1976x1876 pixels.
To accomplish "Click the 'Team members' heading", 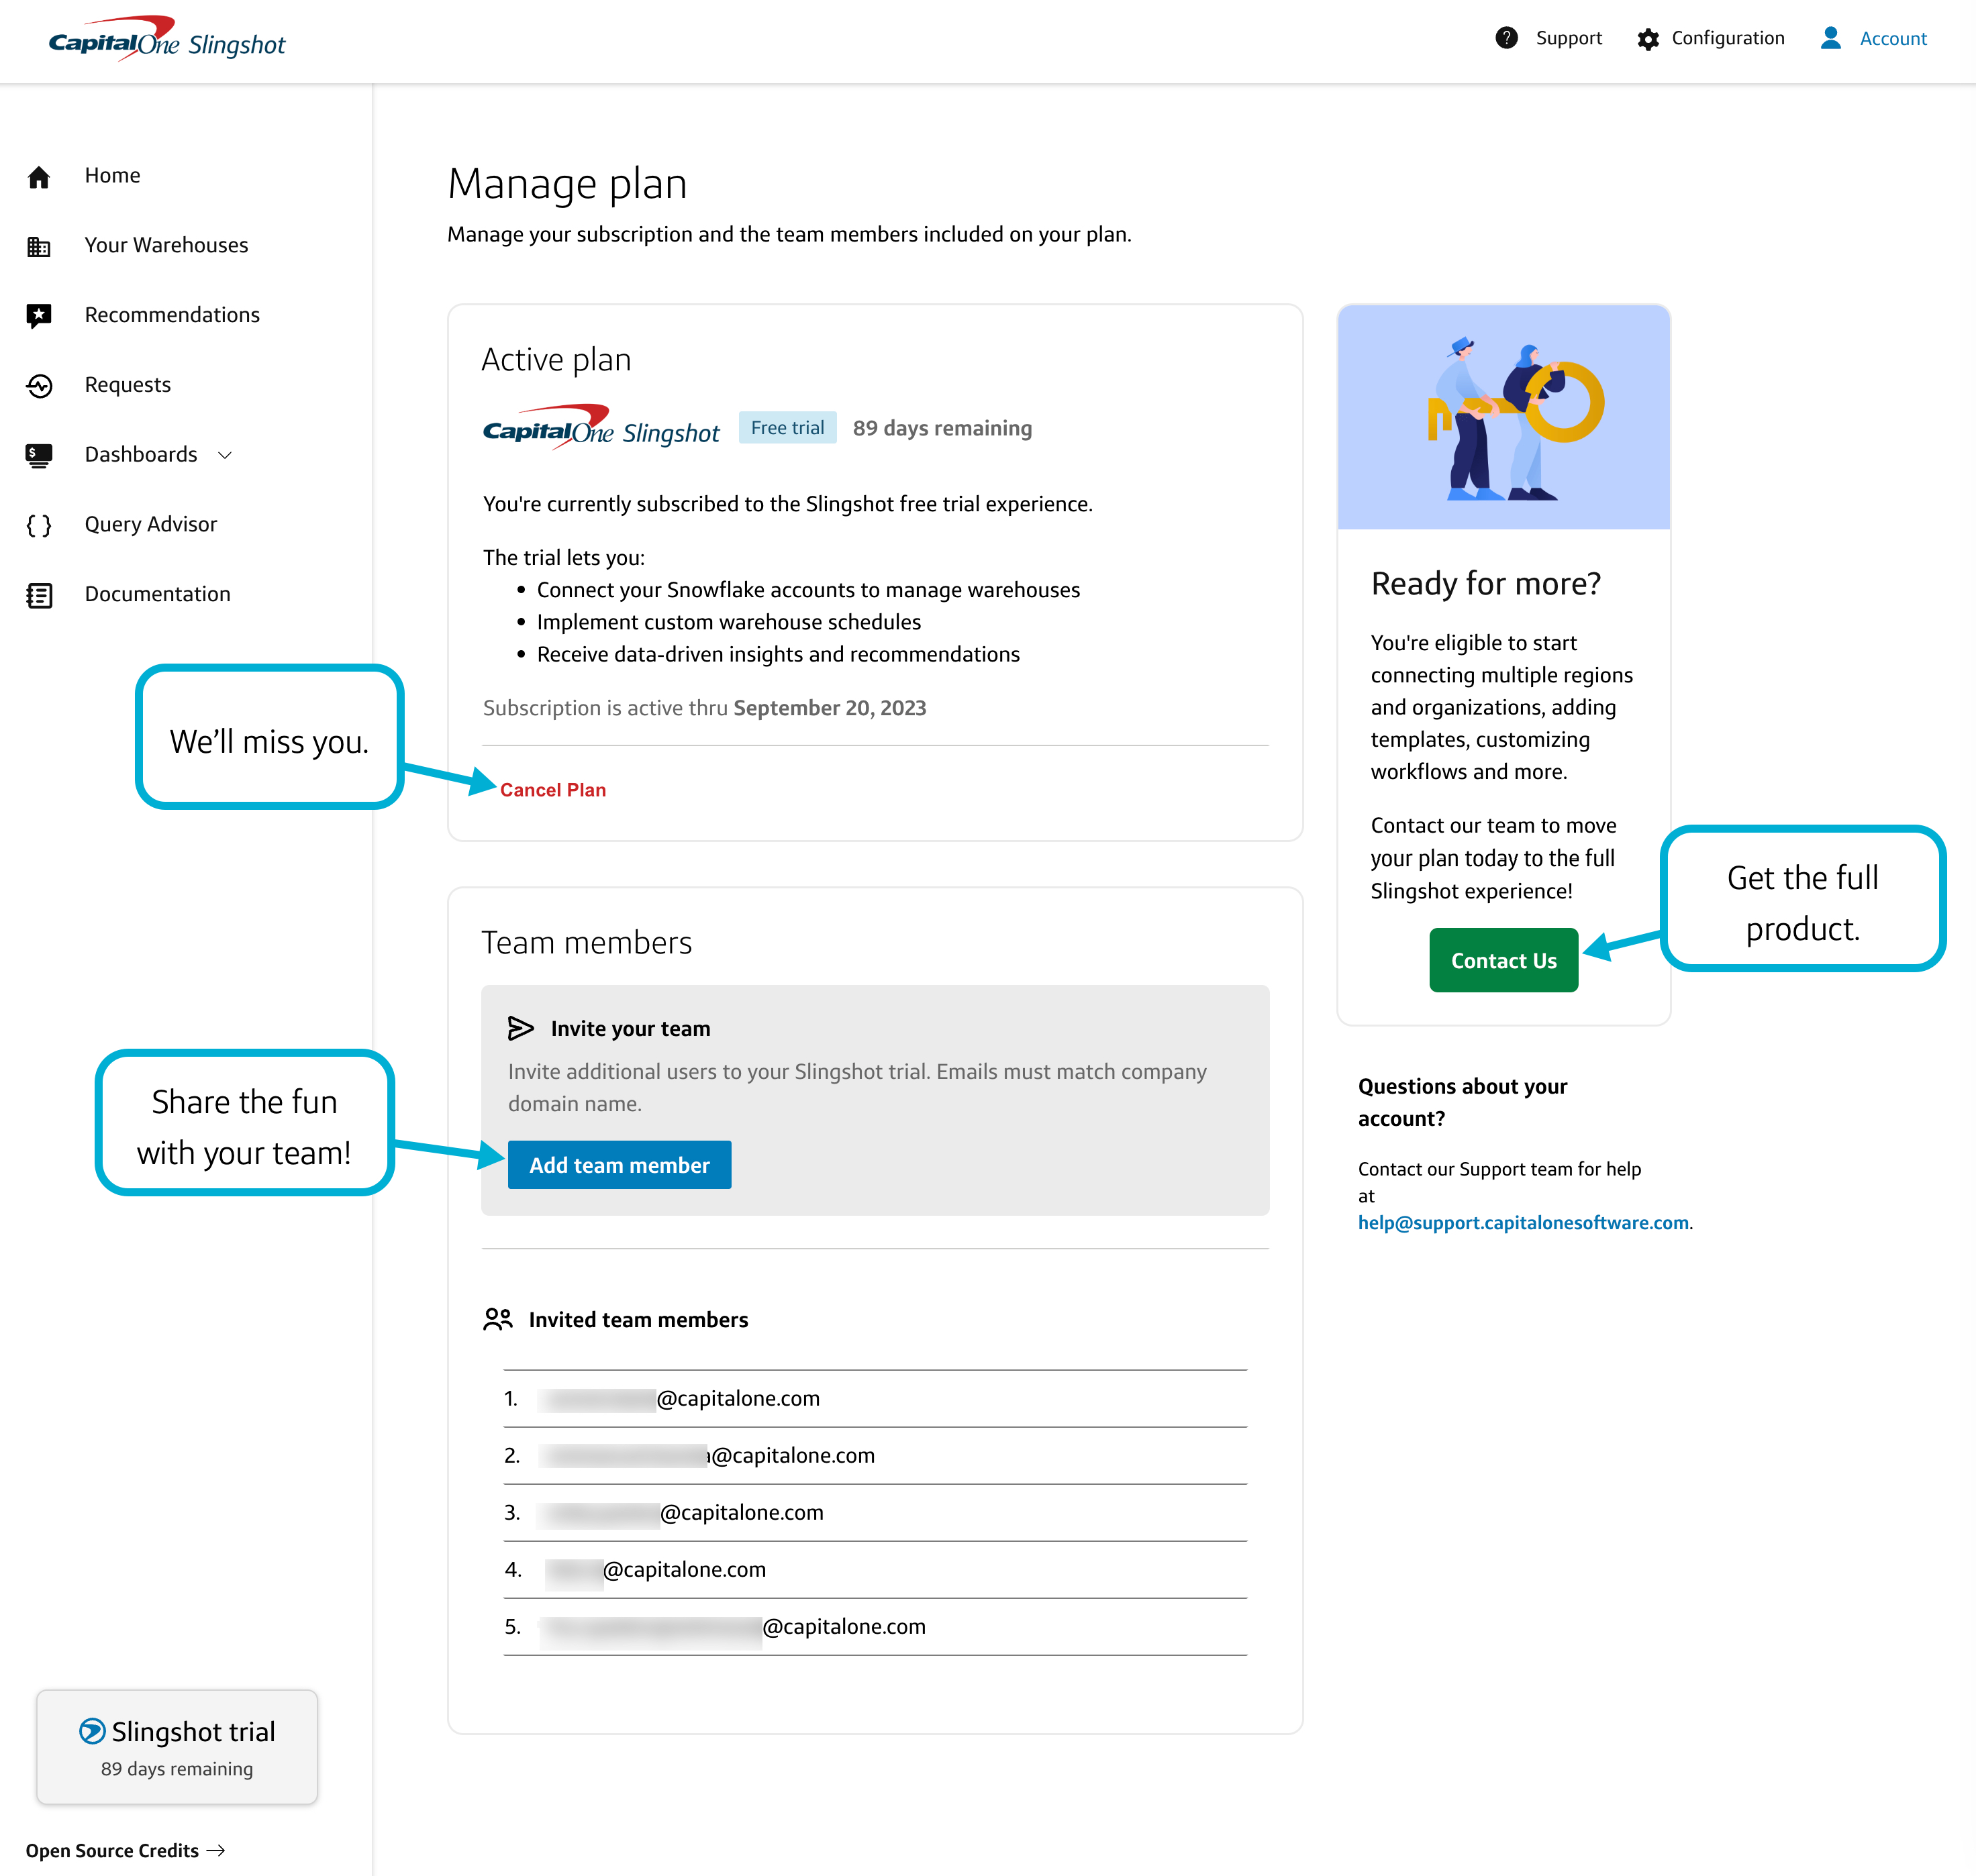I will [x=587, y=942].
